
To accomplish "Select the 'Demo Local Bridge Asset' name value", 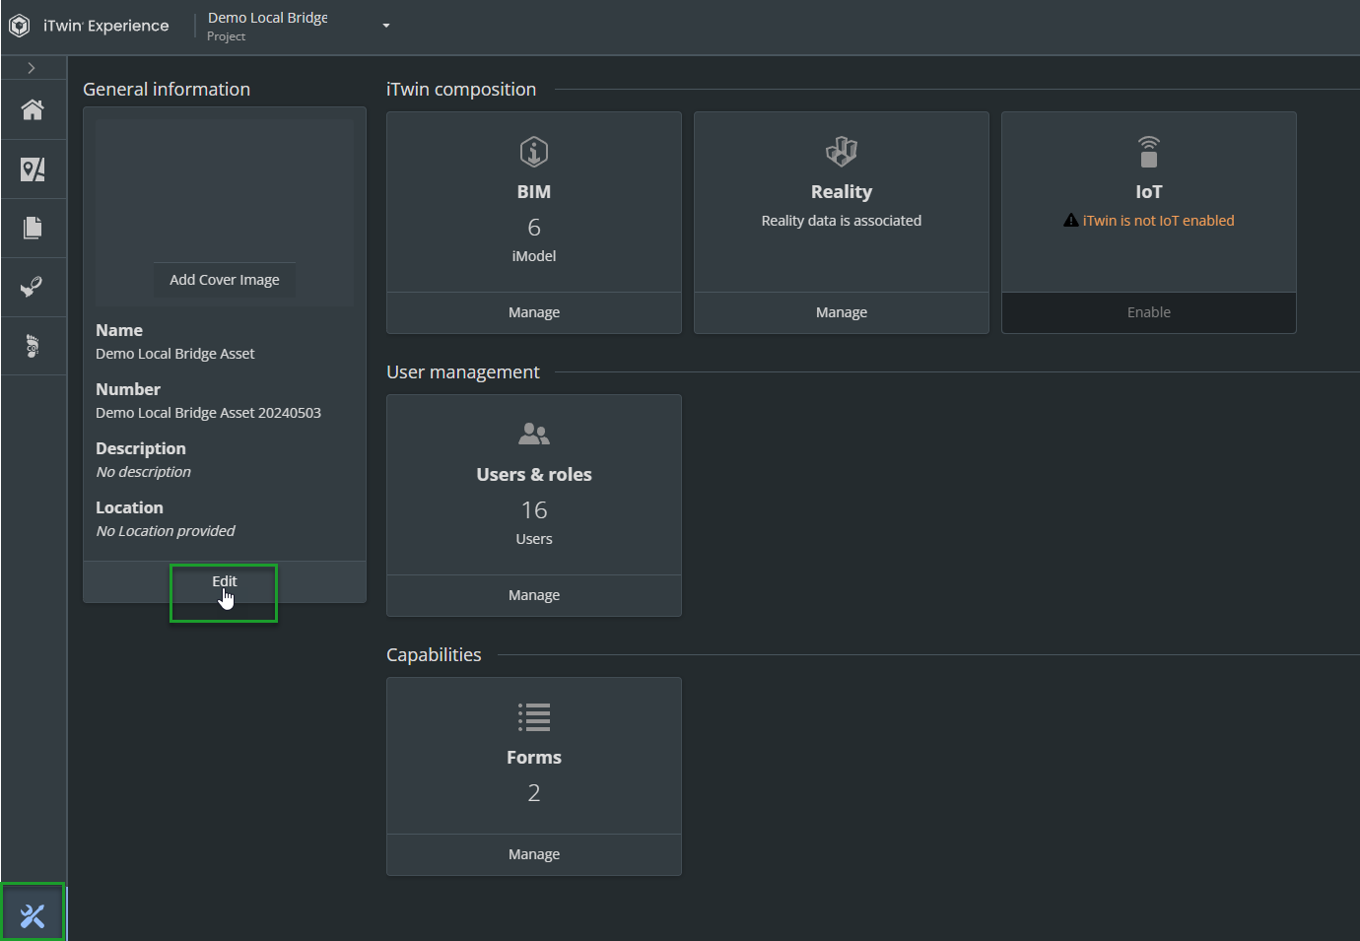I will tap(175, 354).
